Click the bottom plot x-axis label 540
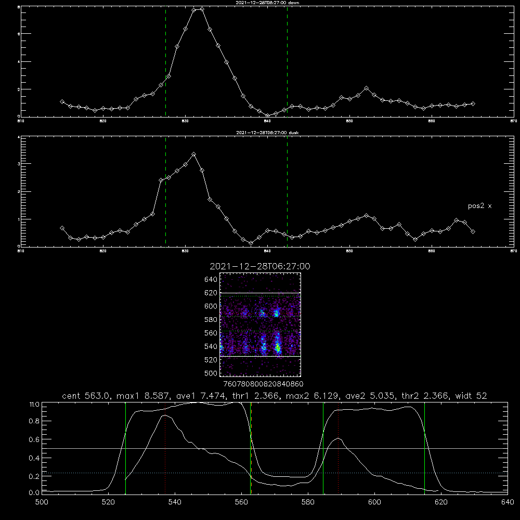 coord(175,502)
